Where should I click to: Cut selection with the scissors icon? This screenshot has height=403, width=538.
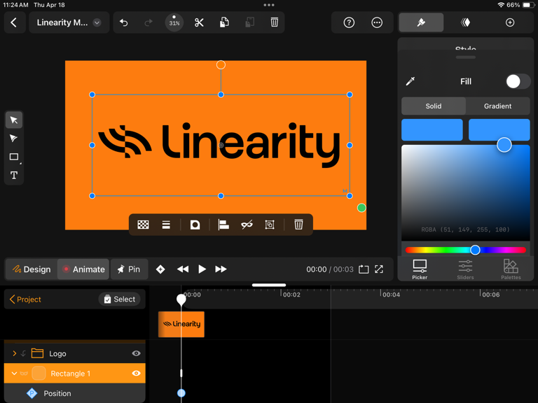point(199,22)
